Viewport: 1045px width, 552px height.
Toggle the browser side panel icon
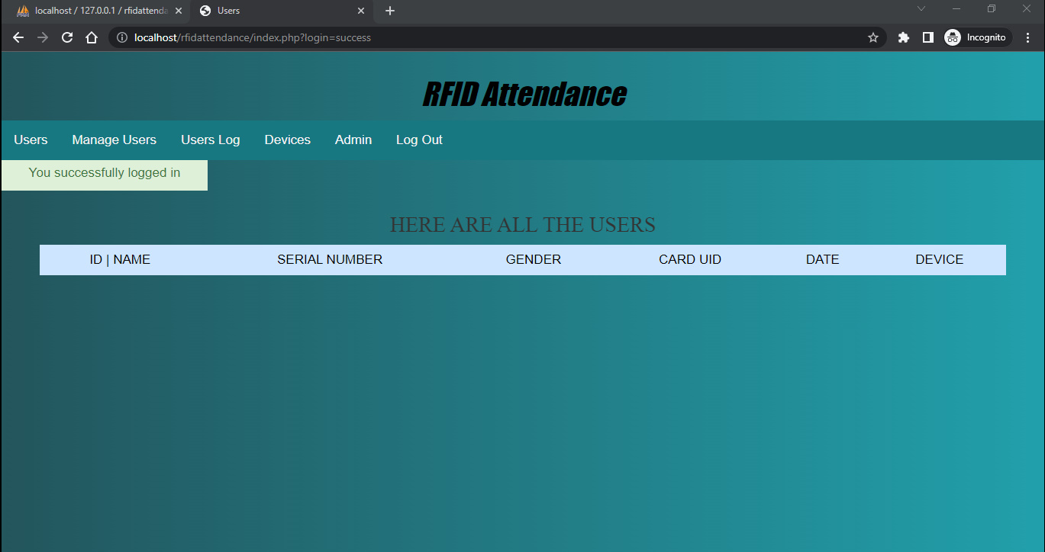(x=928, y=37)
